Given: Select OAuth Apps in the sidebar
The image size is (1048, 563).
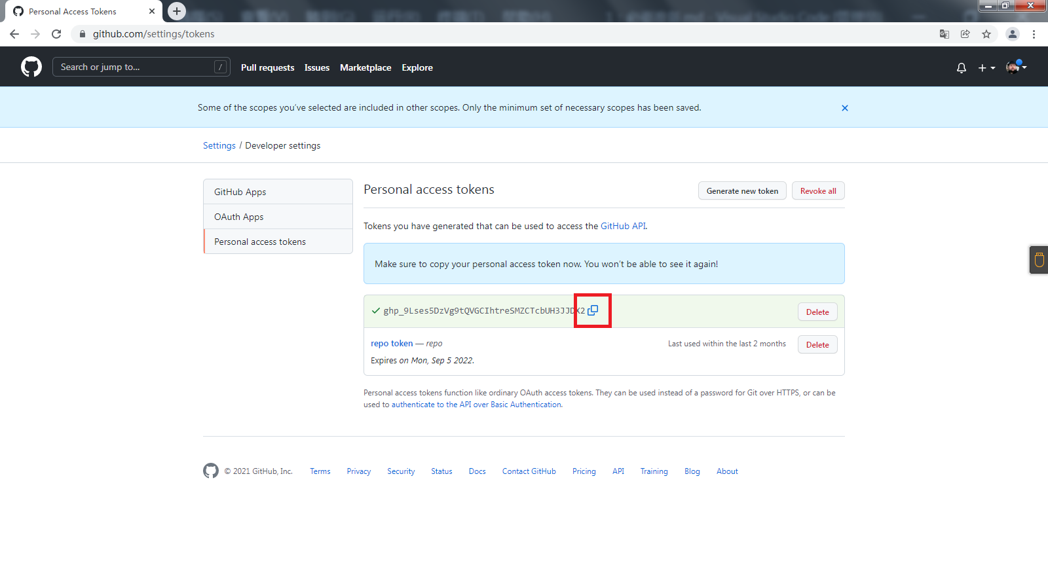Looking at the screenshot, I should pos(278,217).
